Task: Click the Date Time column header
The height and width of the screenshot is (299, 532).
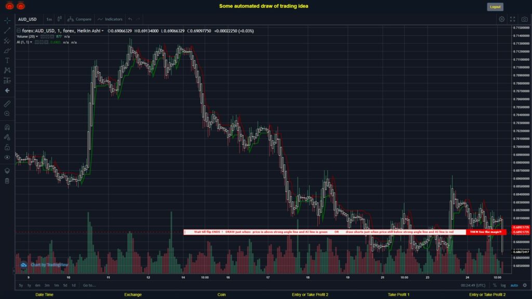Action: point(45,295)
